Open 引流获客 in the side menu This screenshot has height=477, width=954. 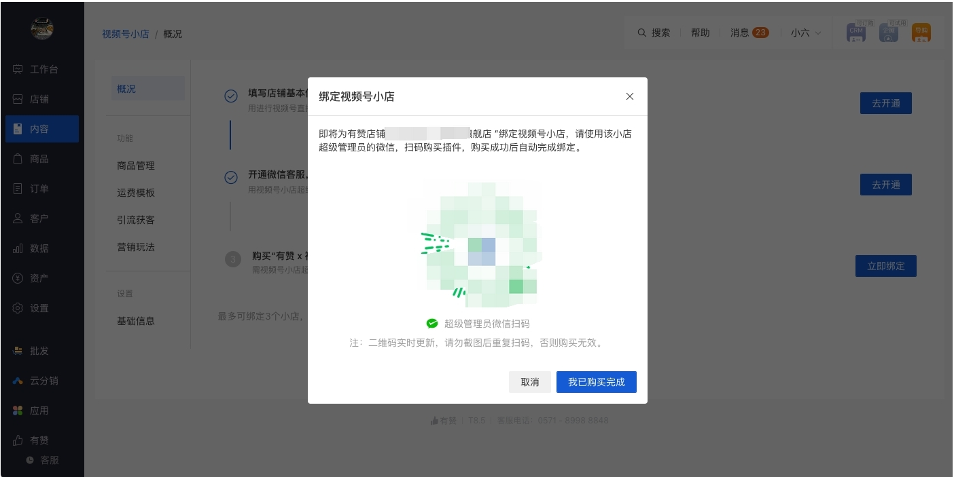(x=136, y=220)
